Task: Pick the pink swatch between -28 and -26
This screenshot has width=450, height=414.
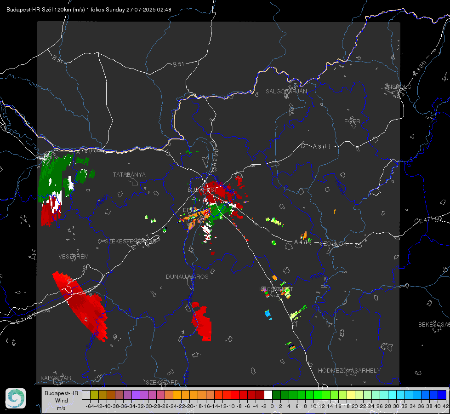Action: pyautogui.click(x=160, y=395)
